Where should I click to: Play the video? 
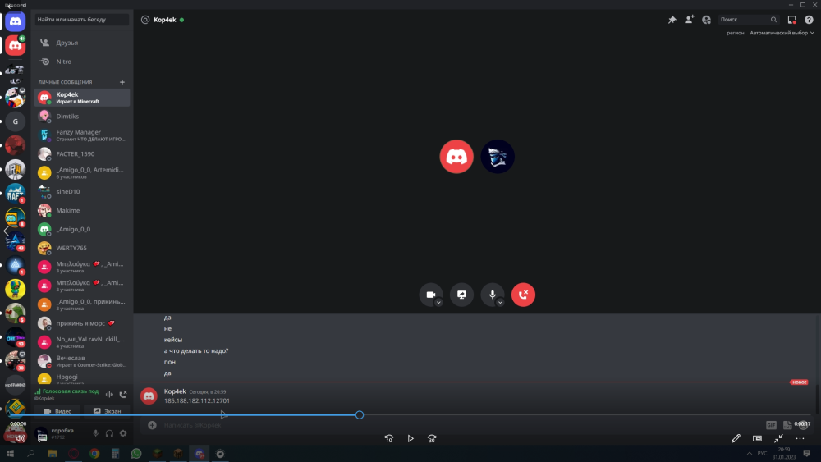pos(410,439)
